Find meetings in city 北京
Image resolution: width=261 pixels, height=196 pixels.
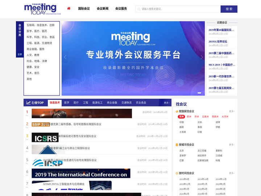tap(182, 151)
